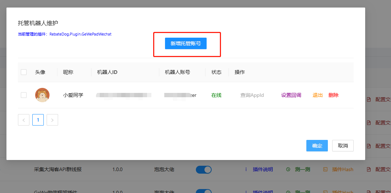Click the 插件说明 info icon
This screenshot has height=193, width=391.
click(x=246, y=169)
